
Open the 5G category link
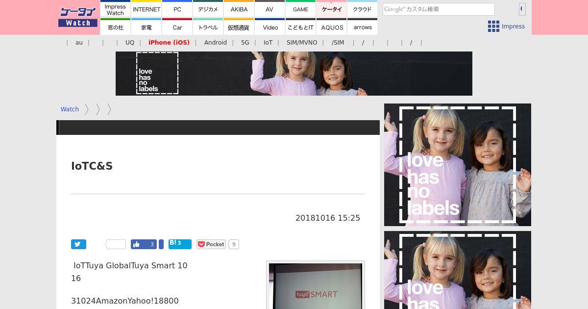pyautogui.click(x=245, y=43)
